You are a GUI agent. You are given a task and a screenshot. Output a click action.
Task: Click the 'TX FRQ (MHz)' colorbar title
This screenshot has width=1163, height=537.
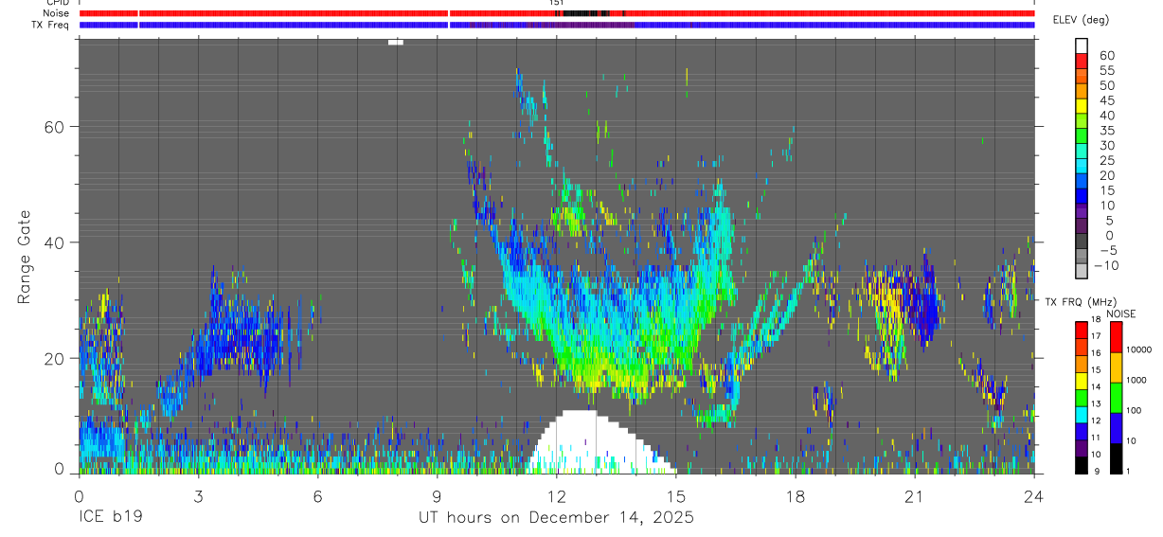tap(1081, 301)
